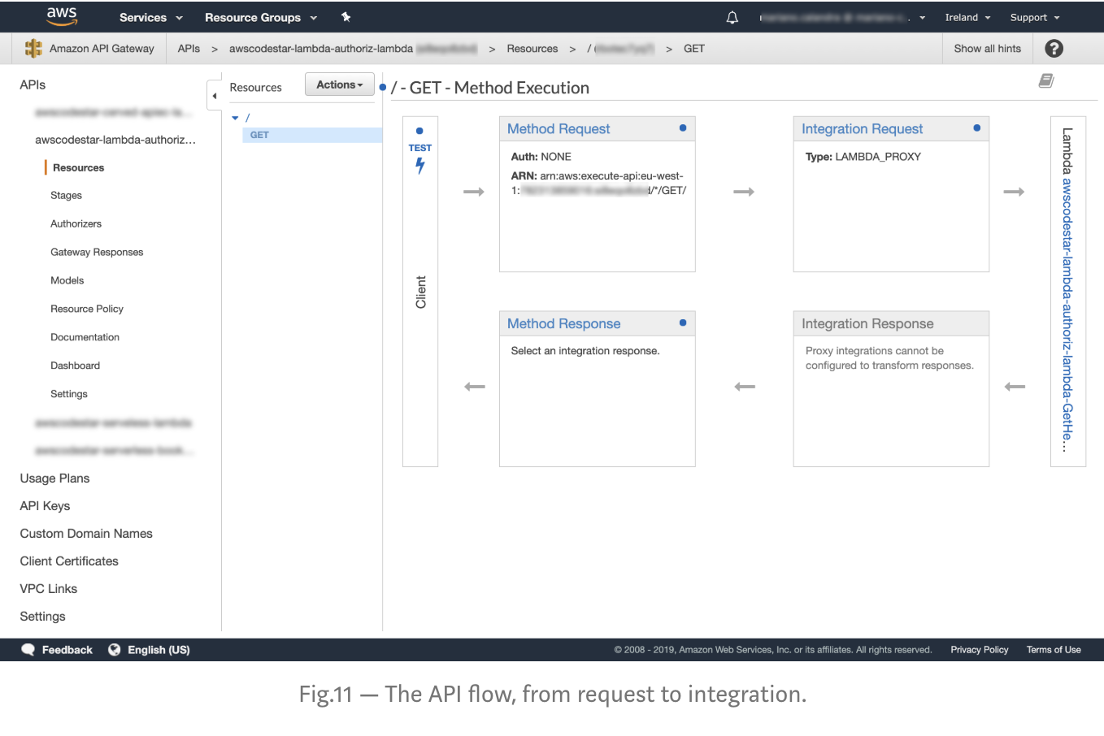
Task: Select the root / resource
Action: click(248, 118)
